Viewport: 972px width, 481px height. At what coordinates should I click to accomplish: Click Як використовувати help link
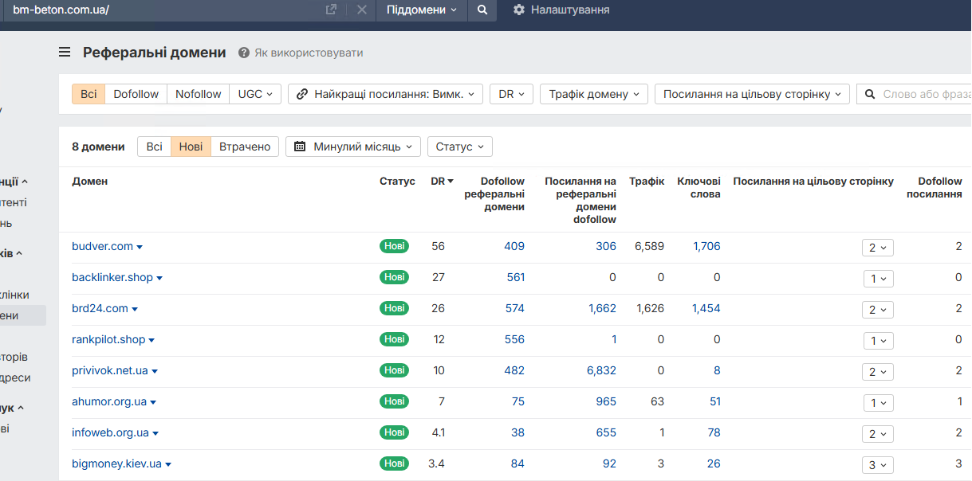pos(309,53)
